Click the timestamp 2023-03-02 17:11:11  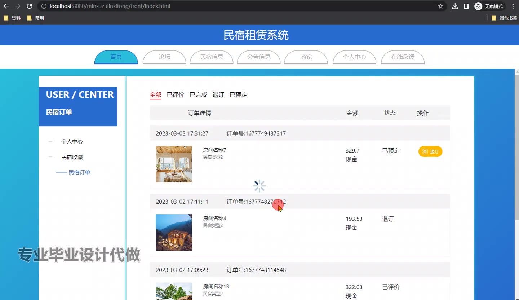point(182,202)
